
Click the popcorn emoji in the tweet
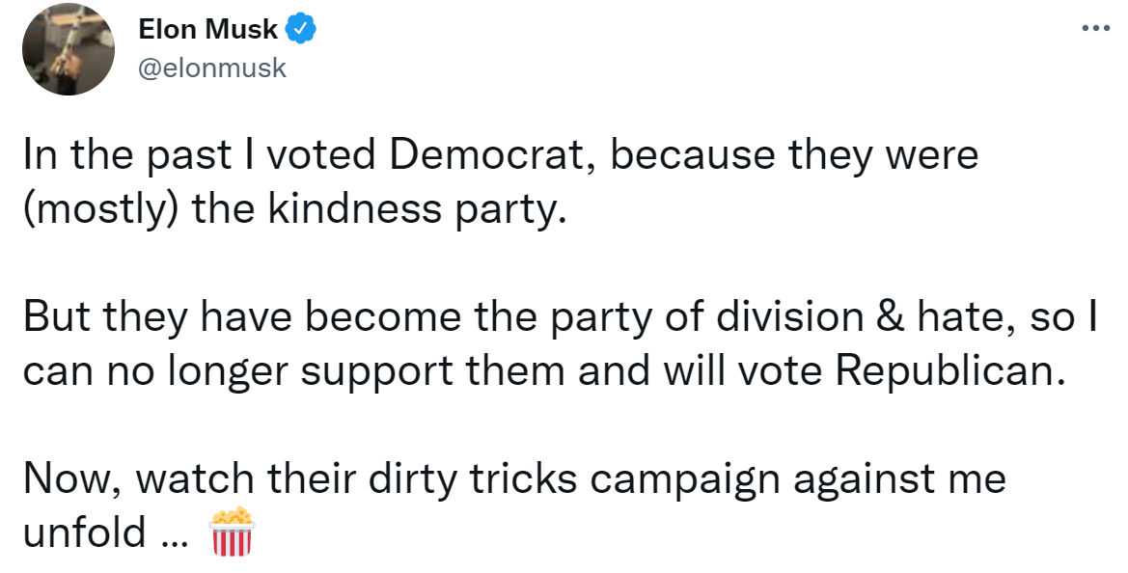pos(231,532)
